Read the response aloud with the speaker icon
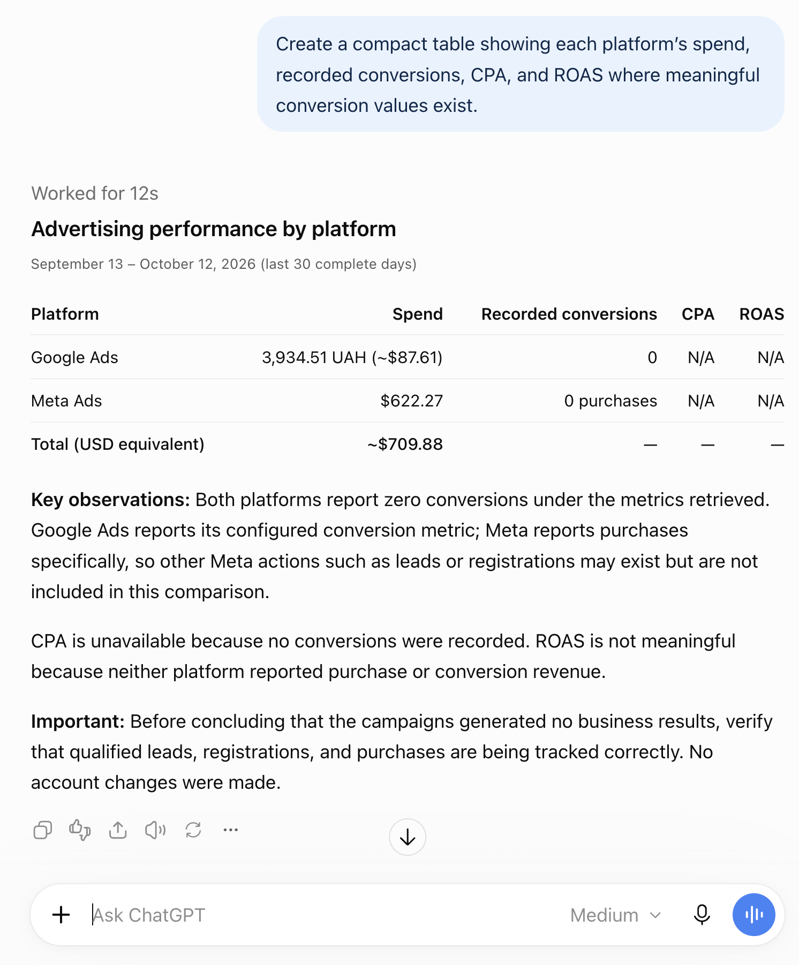This screenshot has width=799, height=965. [155, 830]
